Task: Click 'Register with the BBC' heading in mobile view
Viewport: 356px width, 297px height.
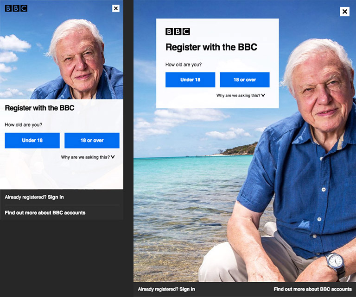Action: point(39,108)
